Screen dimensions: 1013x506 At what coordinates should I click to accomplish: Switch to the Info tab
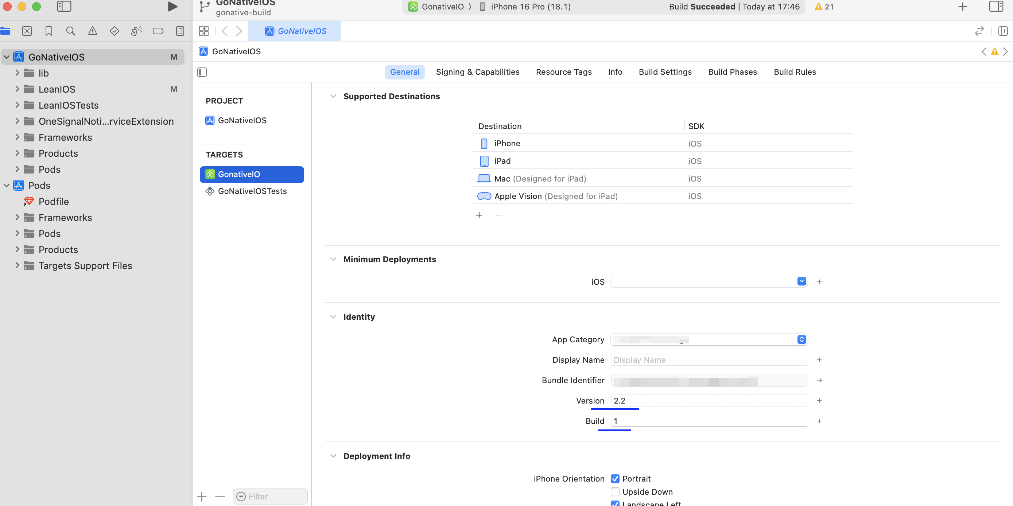pos(615,72)
